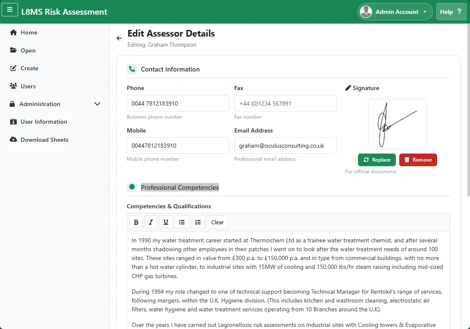Screen dimensions: 470x329
Task: Expand the Administration menu chevron
Action: (97, 104)
